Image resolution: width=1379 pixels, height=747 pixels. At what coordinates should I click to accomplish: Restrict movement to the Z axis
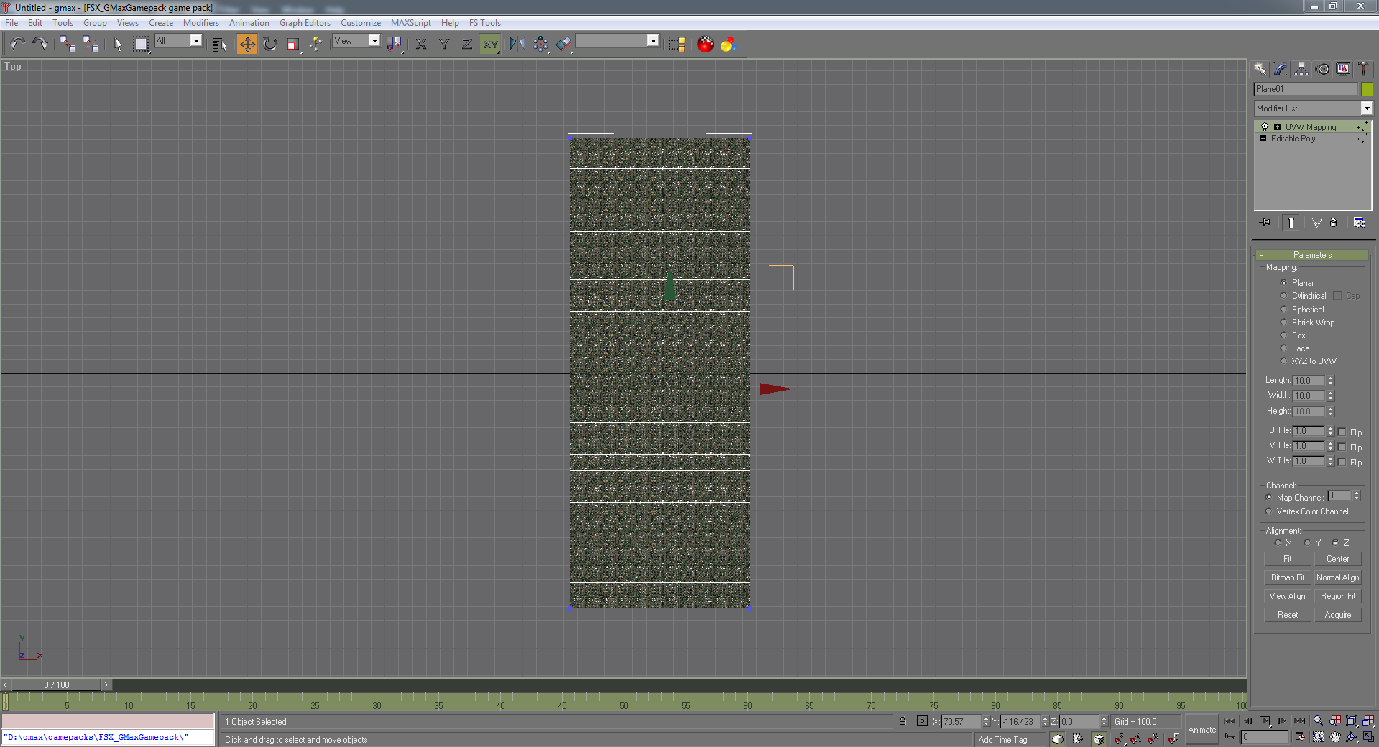[x=466, y=45]
